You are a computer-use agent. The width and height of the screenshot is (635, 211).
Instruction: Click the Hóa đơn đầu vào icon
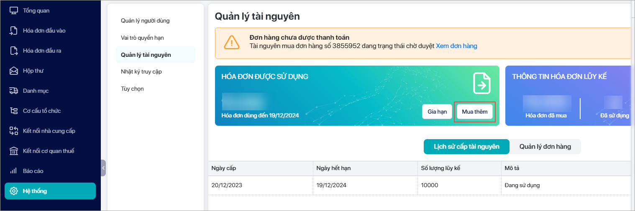14,31
